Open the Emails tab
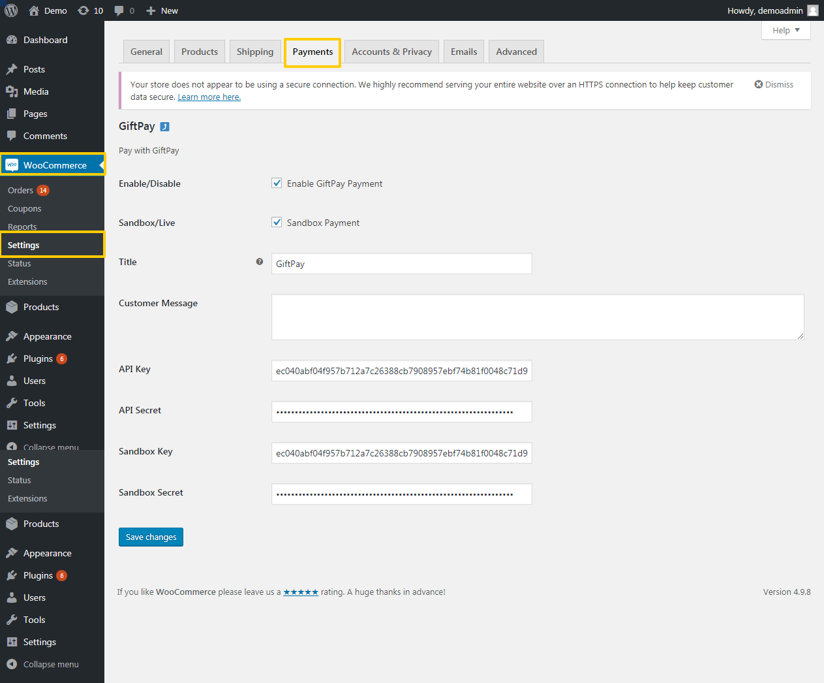This screenshot has height=683, width=824. [x=464, y=52]
